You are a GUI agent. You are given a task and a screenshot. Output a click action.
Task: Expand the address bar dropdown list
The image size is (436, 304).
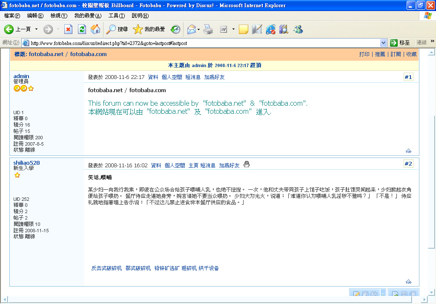(x=383, y=43)
